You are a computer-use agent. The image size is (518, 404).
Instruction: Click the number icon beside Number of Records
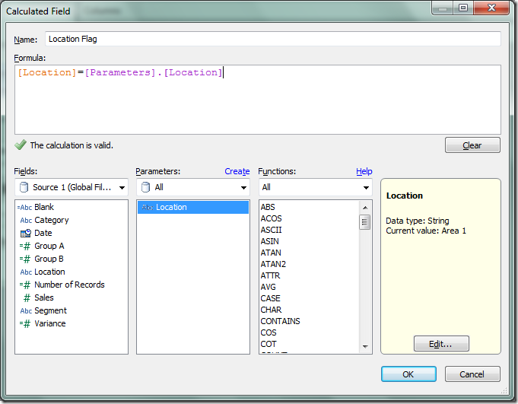(25, 285)
